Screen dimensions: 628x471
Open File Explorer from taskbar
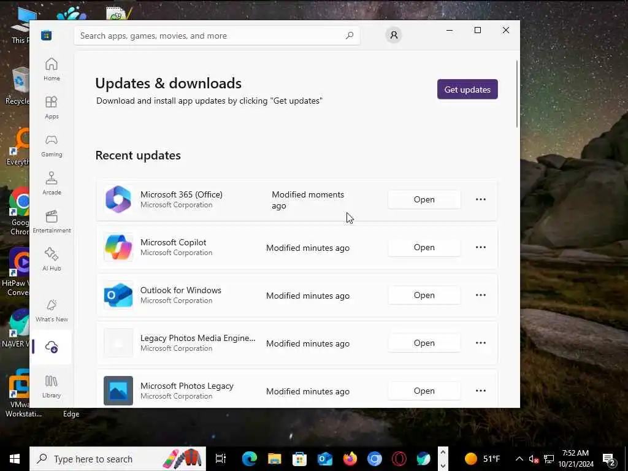[x=274, y=459]
